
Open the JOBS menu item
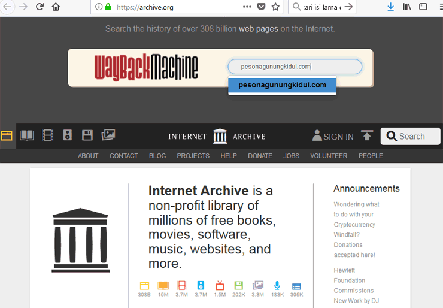[292, 156]
